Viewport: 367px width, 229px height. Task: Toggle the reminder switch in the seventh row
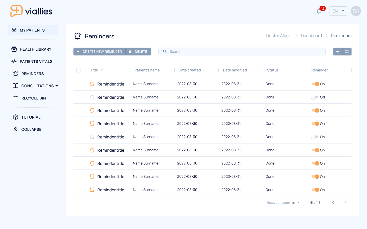click(315, 163)
